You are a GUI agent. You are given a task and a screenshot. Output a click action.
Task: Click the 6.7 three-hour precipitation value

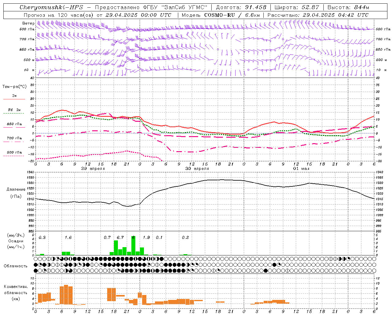(120, 238)
